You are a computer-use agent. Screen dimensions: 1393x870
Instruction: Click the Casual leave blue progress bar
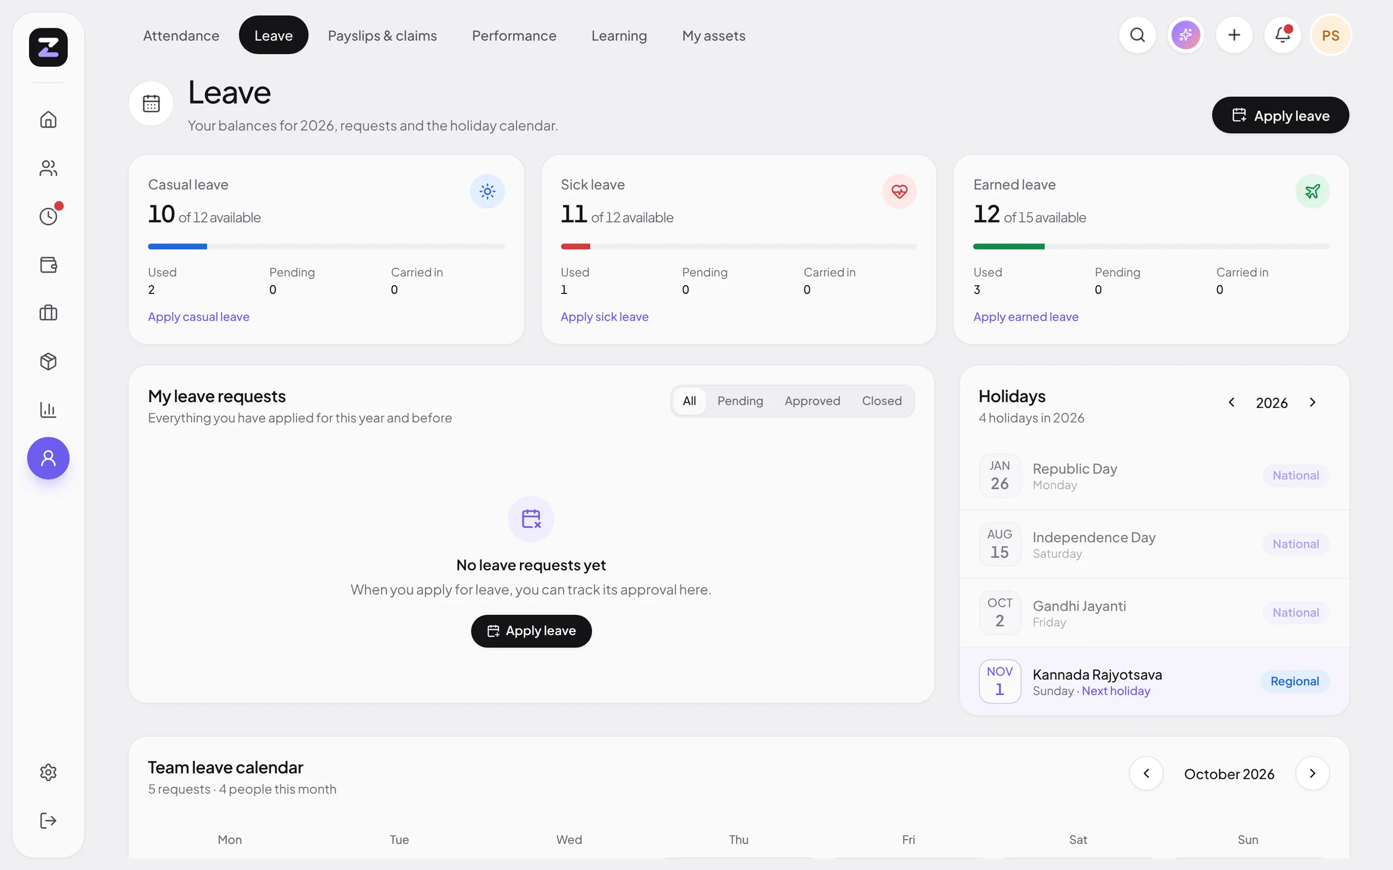[326, 246]
